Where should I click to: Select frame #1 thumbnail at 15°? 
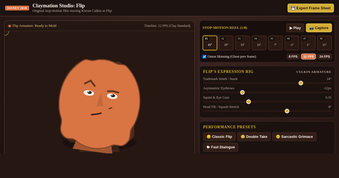tap(210, 43)
